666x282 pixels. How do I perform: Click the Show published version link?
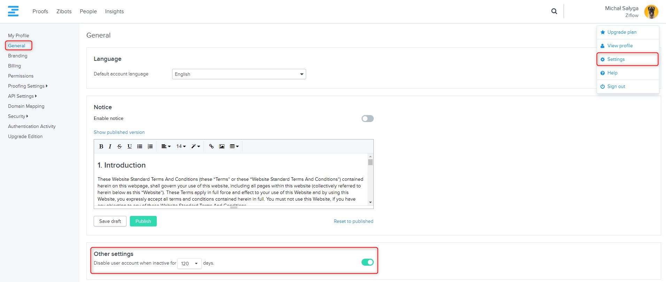(119, 132)
